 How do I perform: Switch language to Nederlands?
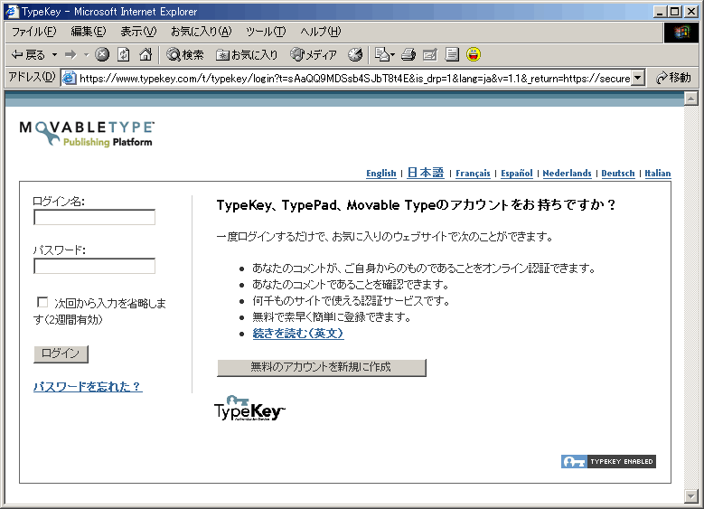pyautogui.click(x=567, y=174)
